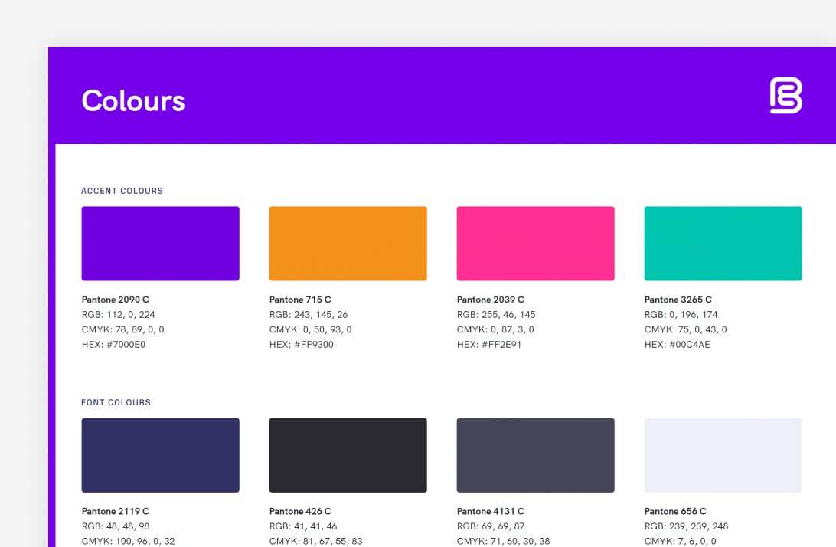The image size is (836, 547).
Task: Click the Pantone 715 C name label
Action: (299, 300)
